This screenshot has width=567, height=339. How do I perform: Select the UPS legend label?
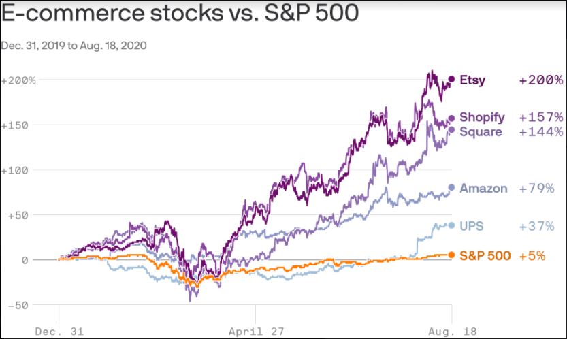(471, 225)
